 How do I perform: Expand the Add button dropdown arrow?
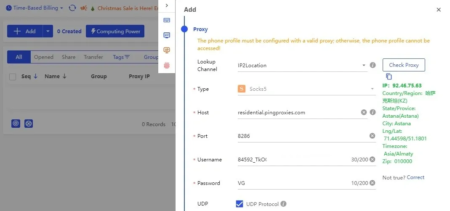point(48,31)
